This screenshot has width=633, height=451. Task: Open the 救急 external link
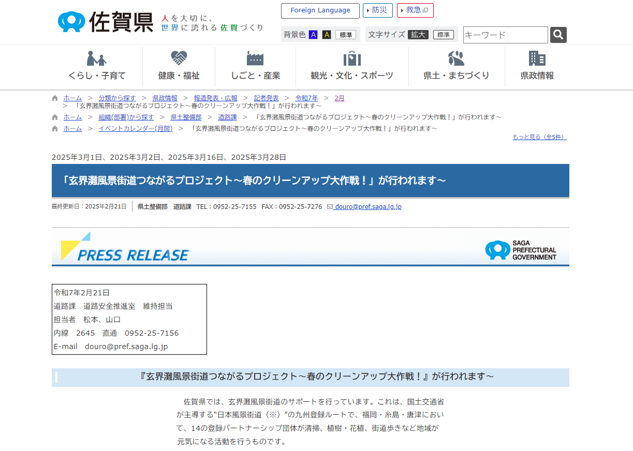pyautogui.click(x=415, y=10)
